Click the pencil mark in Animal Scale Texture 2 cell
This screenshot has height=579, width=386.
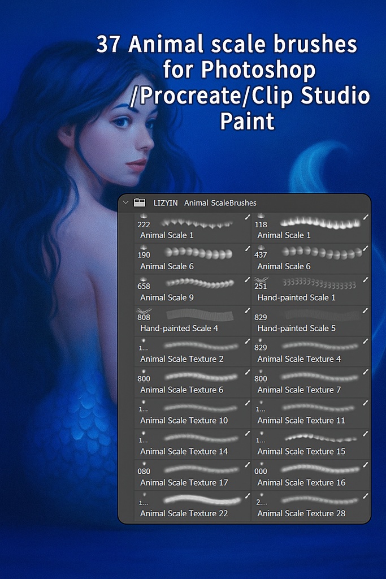[248, 342]
